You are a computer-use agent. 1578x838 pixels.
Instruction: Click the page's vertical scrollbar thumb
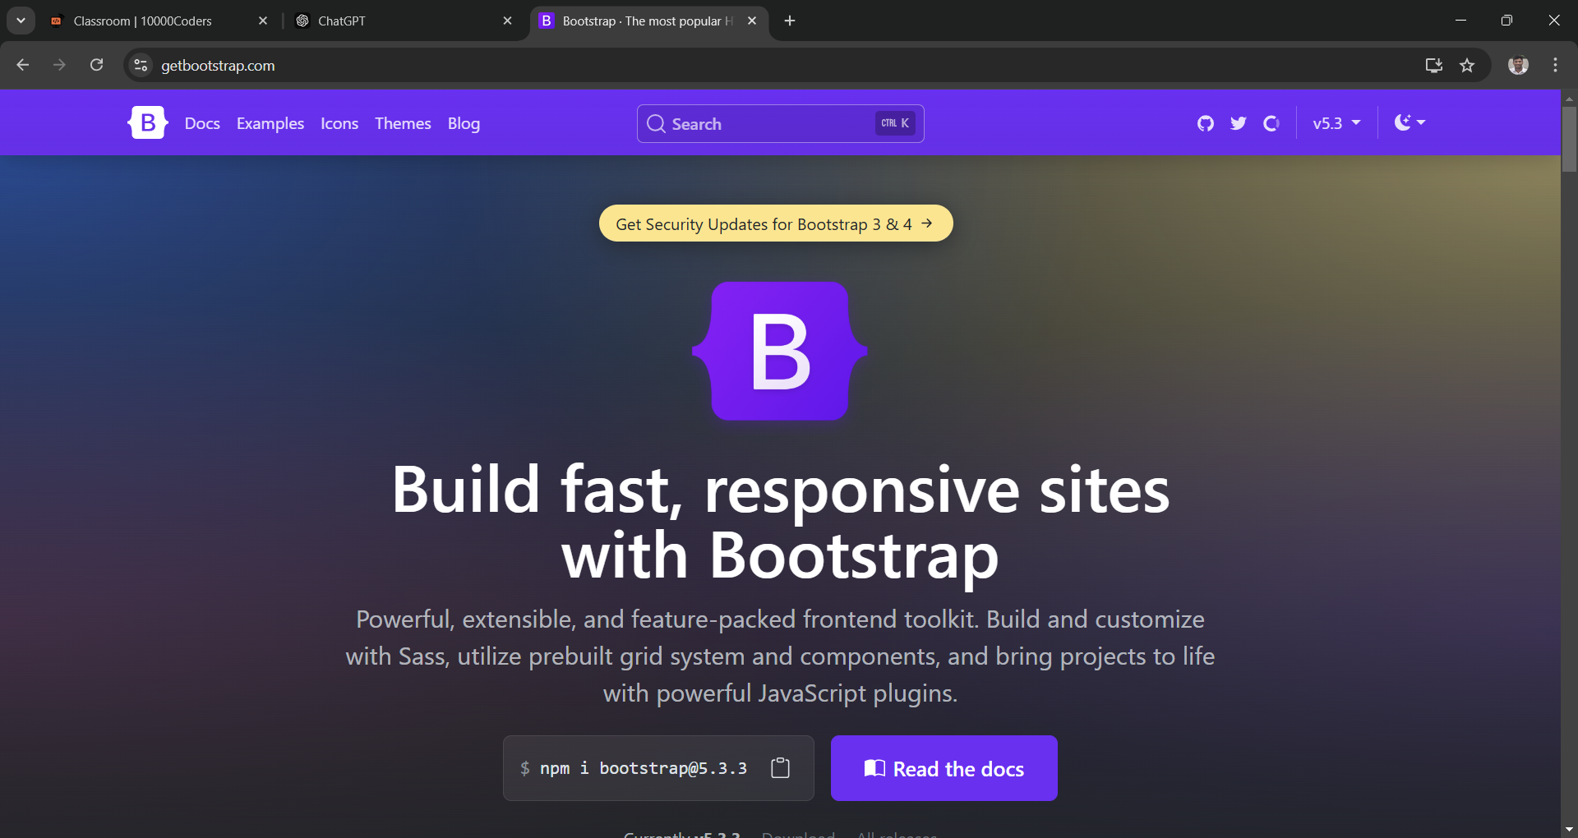1569,140
